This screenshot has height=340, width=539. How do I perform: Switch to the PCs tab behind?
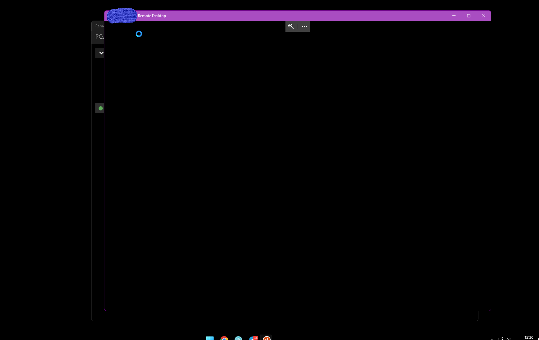(100, 37)
